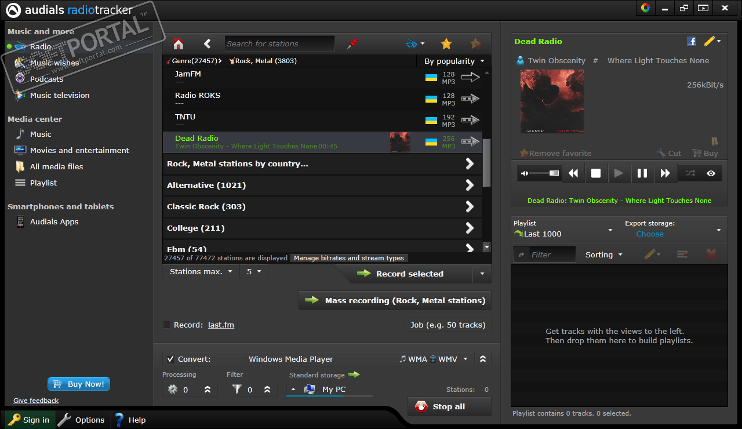Click the Stop all button
This screenshot has height=429, width=742.
[449, 406]
